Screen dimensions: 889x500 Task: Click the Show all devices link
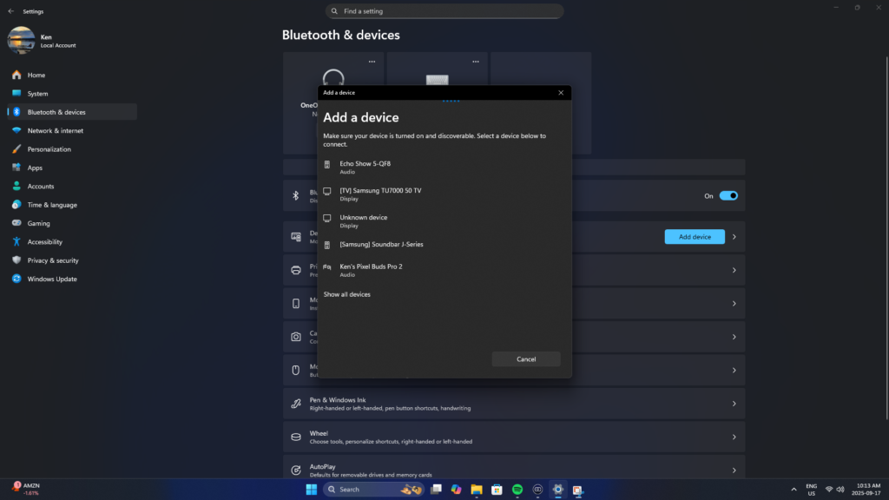pos(347,295)
